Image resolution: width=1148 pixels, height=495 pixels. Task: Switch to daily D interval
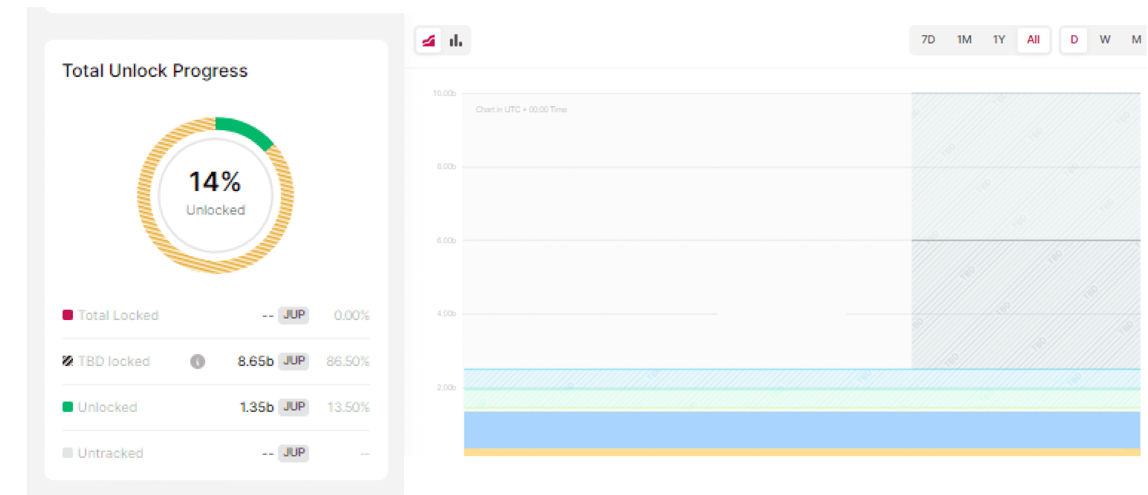pos(1074,40)
